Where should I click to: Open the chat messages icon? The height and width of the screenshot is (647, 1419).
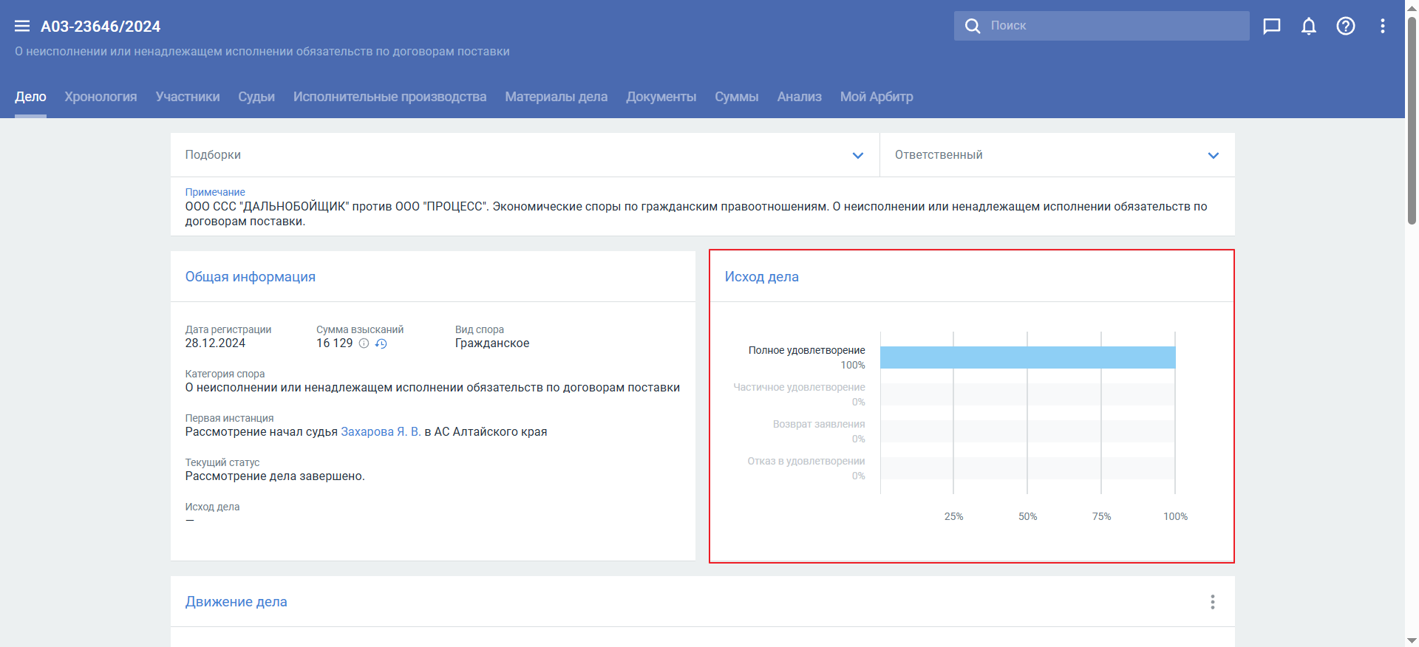pyautogui.click(x=1271, y=27)
